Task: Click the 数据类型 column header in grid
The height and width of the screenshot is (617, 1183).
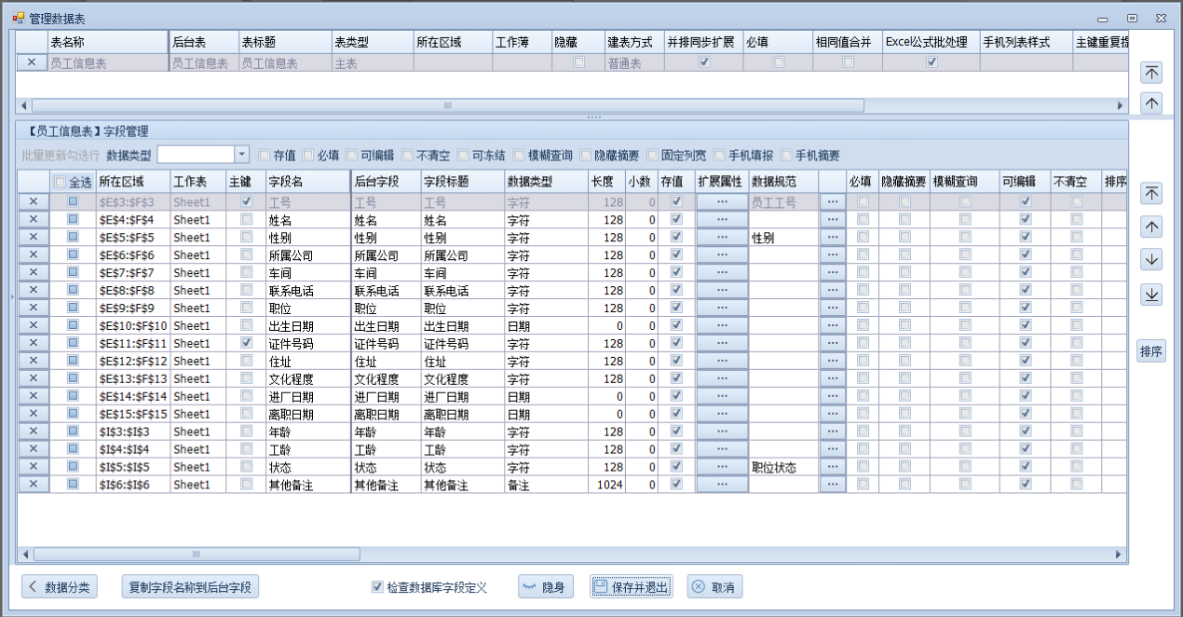Action: coord(545,182)
